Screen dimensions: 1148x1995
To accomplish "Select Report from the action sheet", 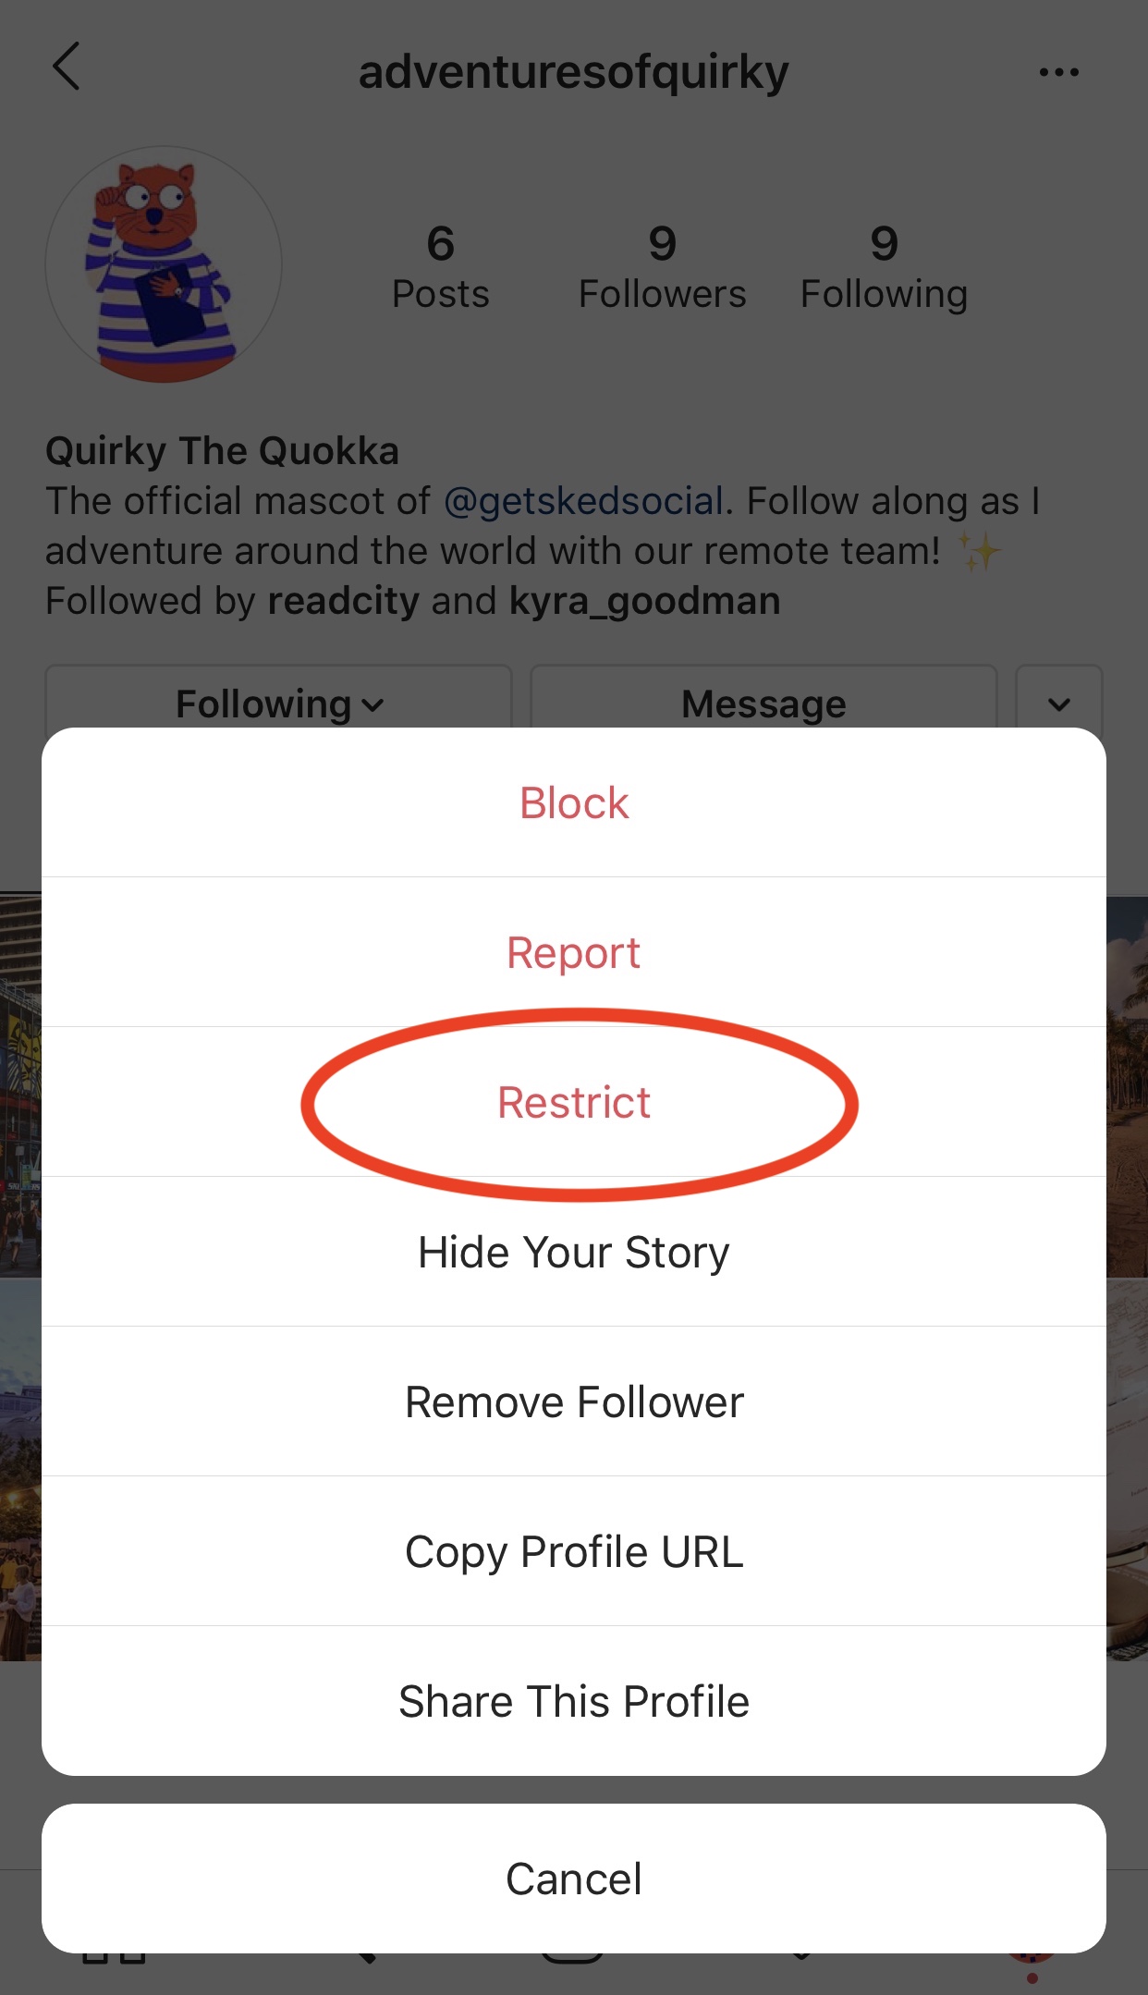I will click(574, 952).
